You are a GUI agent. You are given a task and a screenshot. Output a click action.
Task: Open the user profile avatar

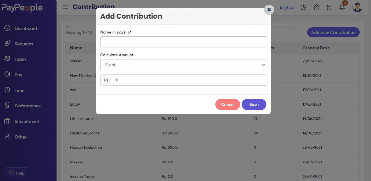coord(357,7)
